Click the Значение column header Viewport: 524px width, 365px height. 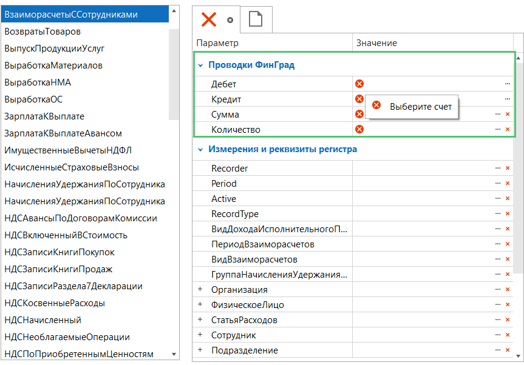376,43
